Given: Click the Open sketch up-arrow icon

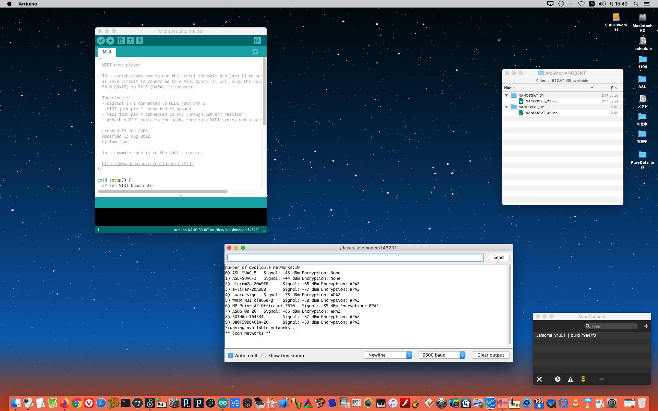Looking at the screenshot, I should click(x=130, y=41).
